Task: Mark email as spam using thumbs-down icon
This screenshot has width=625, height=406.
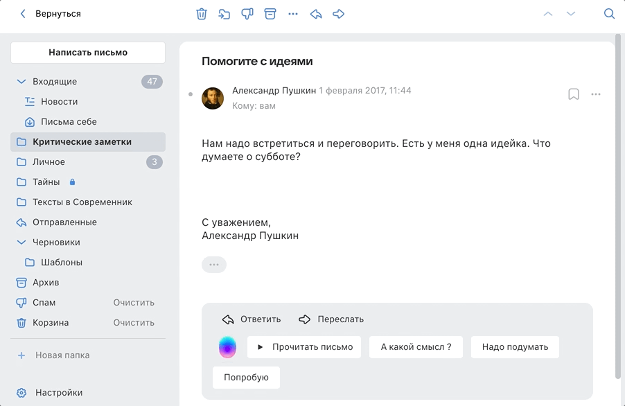Action: 247,14
